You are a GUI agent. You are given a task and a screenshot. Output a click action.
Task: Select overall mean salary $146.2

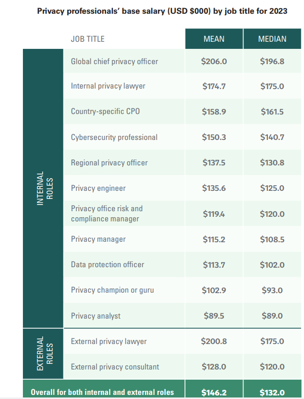214,392
